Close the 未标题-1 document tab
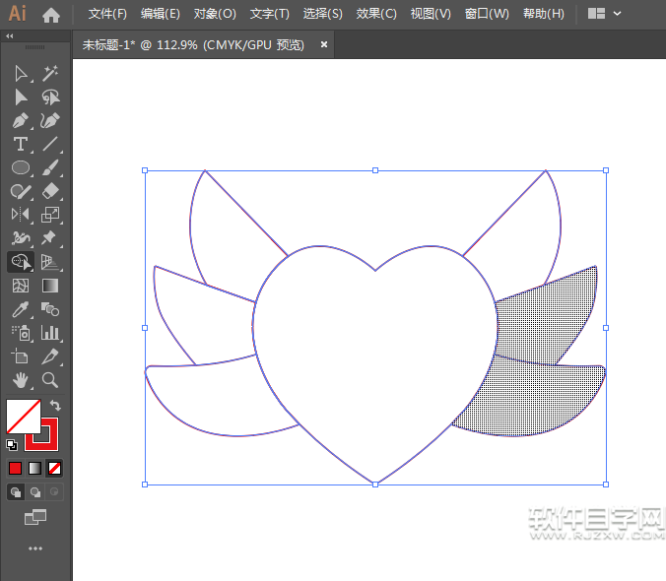Viewport: 666px width, 581px height. click(324, 44)
